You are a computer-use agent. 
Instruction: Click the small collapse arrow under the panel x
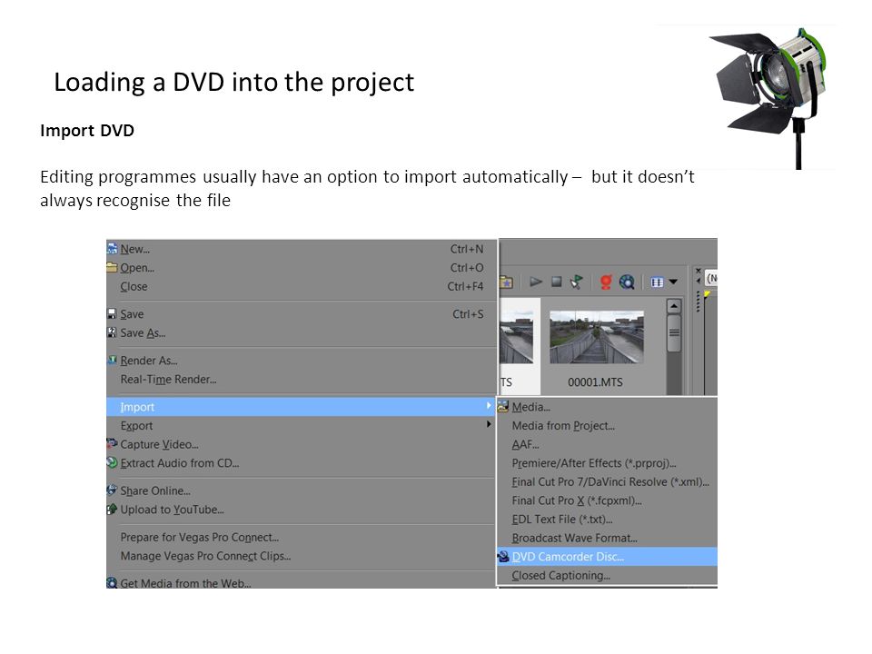click(699, 281)
